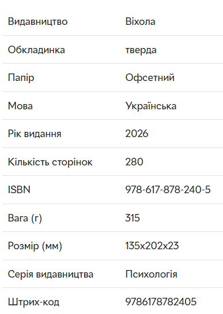The width and height of the screenshot is (223, 314).
Task: Select the Серія видавництва label
Action: (x=51, y=274)
